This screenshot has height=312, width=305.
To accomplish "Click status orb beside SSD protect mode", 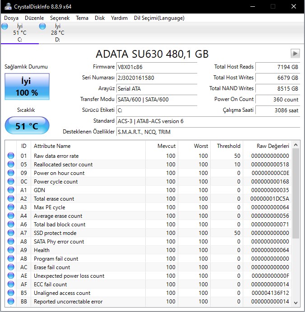I will [11, 233].
